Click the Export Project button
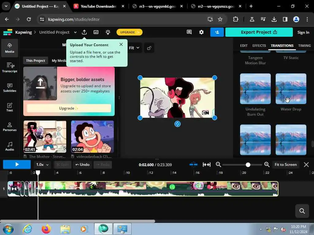The width and height of the screenshot is (314, 235). coord(259,32)
